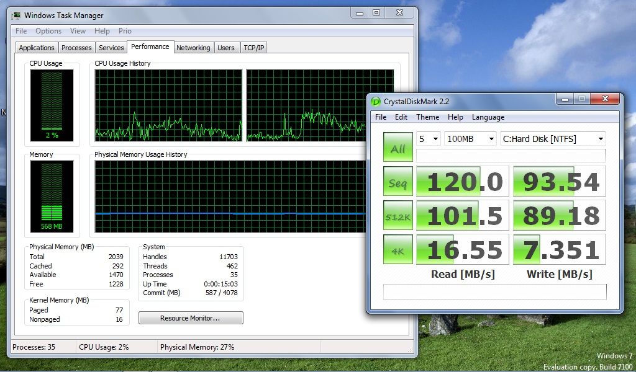Click the Threads value 462
Image resolution: width=636 pixels, height=372 pixels.
pyautogui.click(x=232, y=266)
